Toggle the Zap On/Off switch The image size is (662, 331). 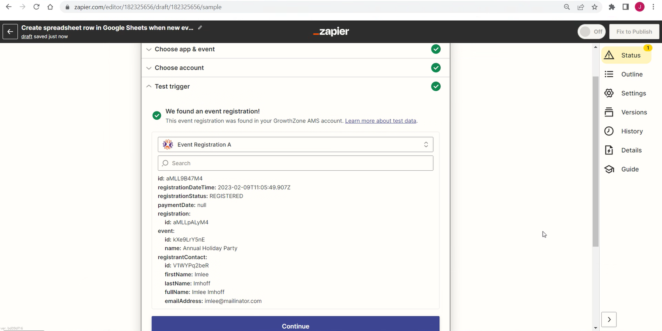(x=591, y=31)
